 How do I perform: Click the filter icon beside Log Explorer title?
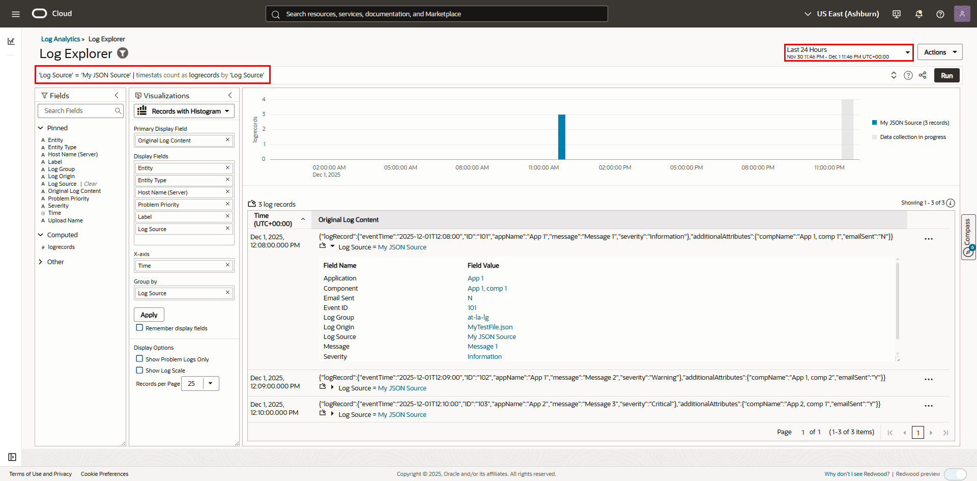(x=123, y=53)
